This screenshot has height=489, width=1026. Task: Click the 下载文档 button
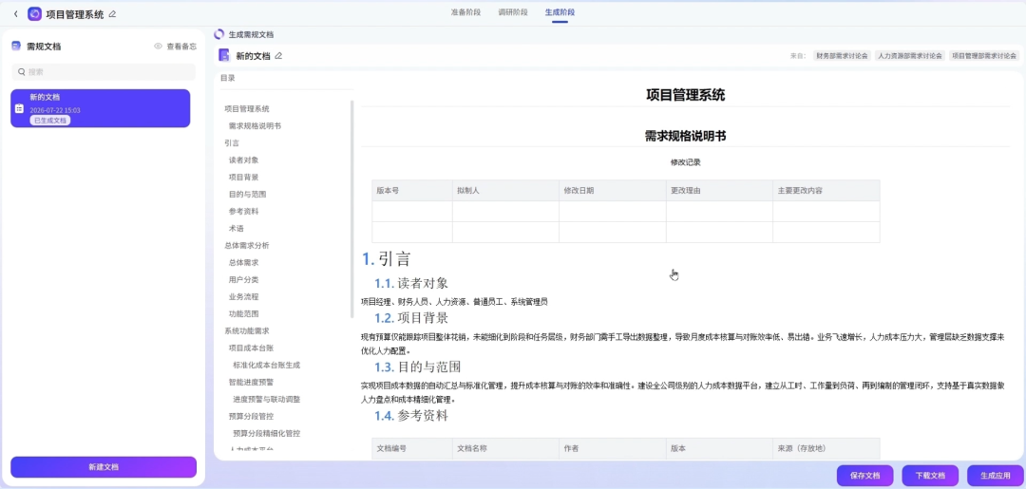(930, 476)
